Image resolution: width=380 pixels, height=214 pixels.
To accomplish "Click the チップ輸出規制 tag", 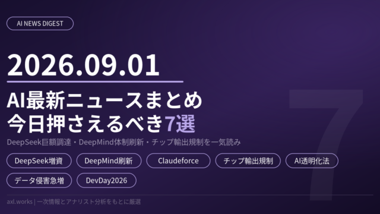I will 248,161.
